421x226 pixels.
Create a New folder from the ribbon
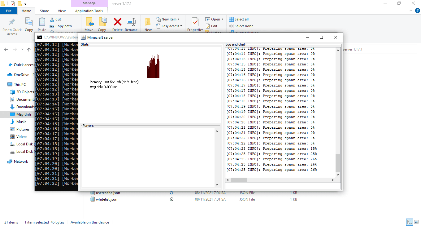pyautogui.click(x=148, y=24)
